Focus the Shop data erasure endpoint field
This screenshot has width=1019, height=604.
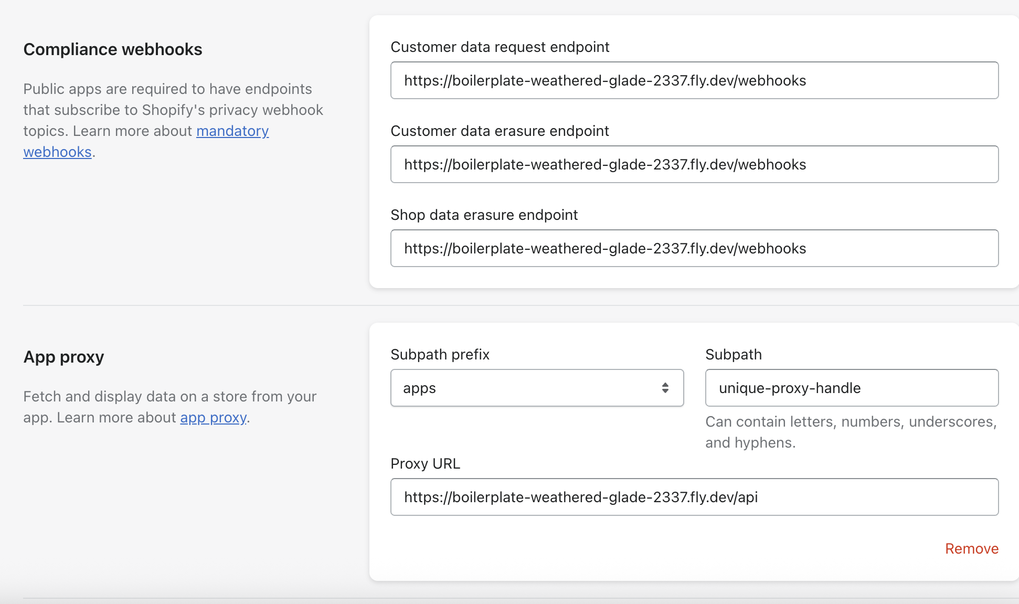point(694,248)
